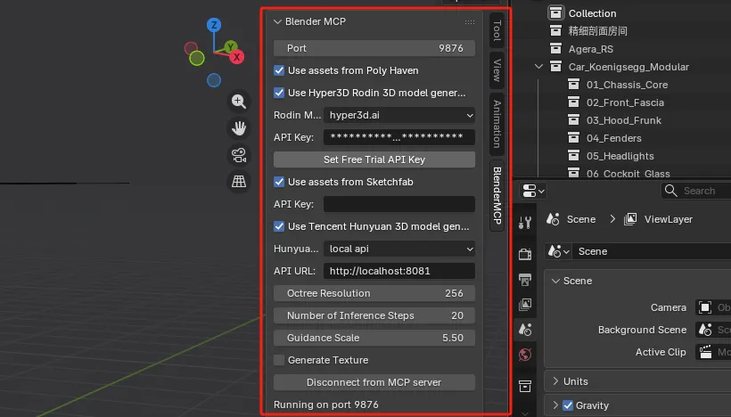The height and width of the screenshot is (417, 731).
Task: Click the Agera_RS collection icon
Action: tap(555, 48)
